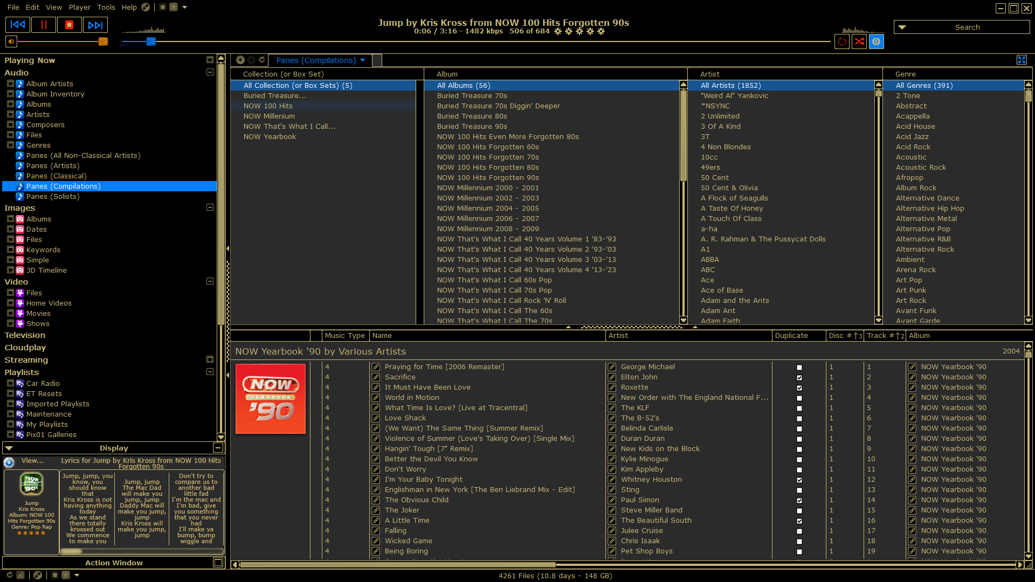The image size is (1035, 582).
Task: Toggle Duplicate checkbox for Sacrifice
Action: 799,378
